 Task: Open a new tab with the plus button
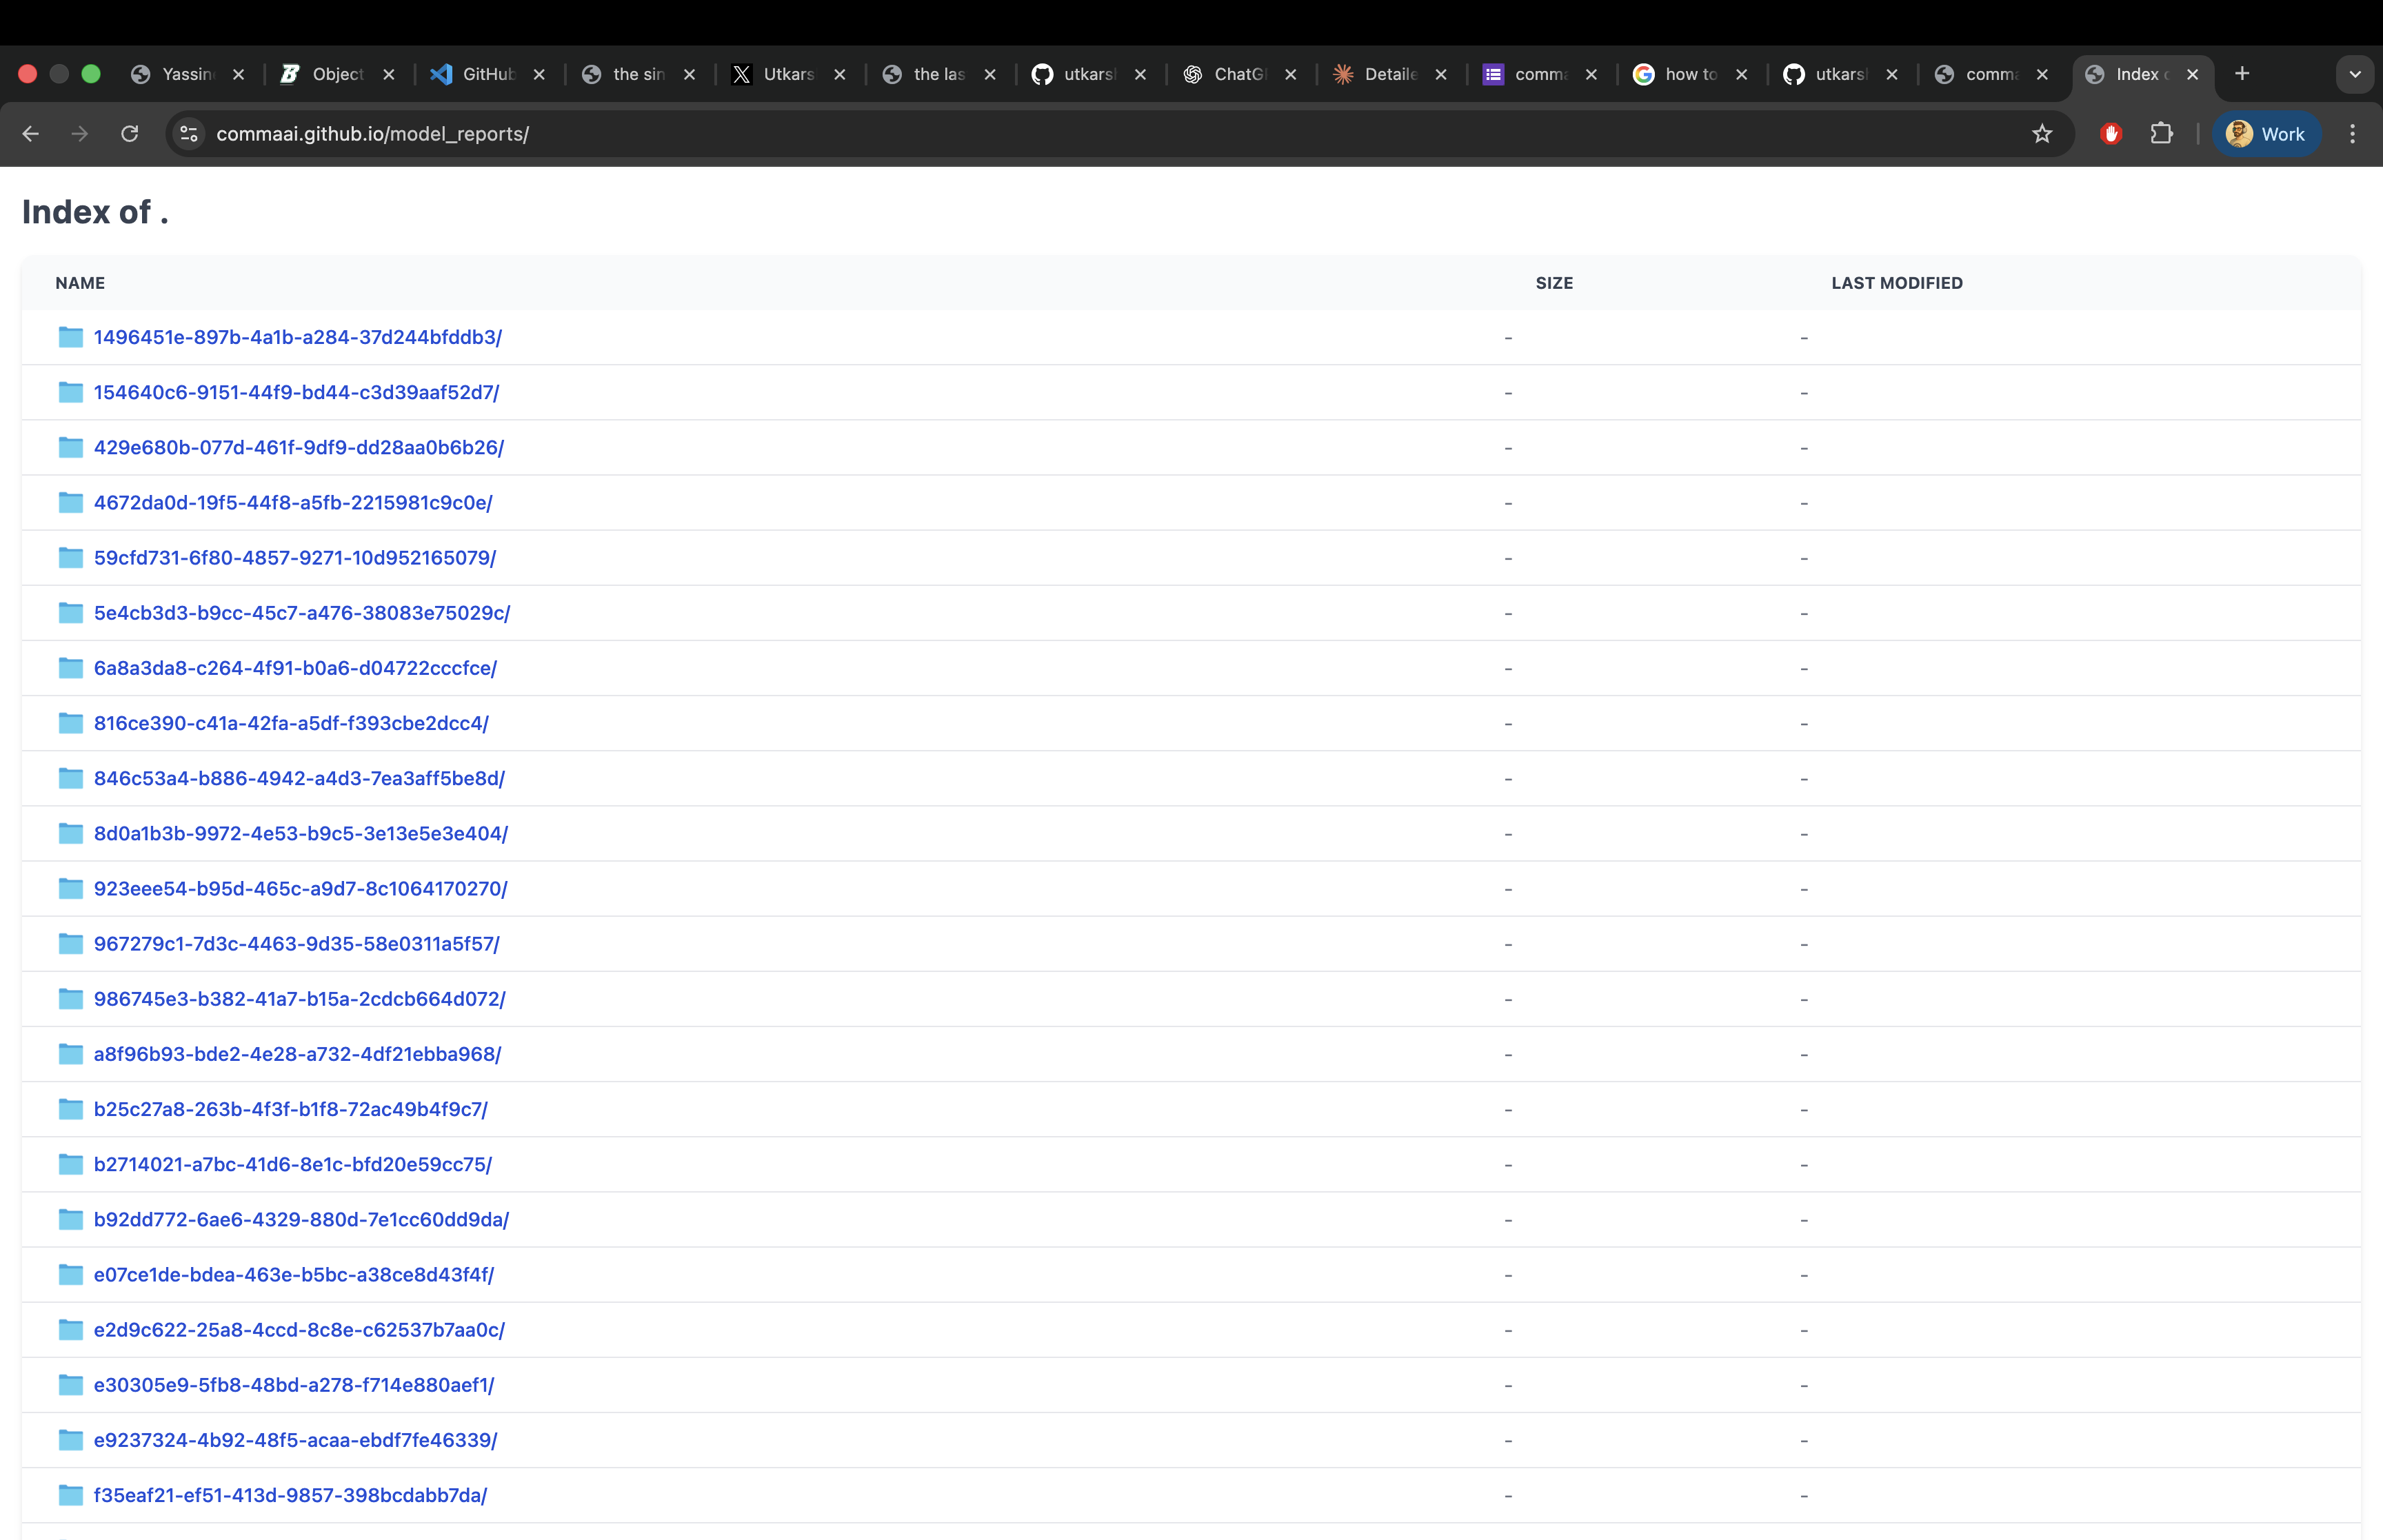[x=2242, y=74]
